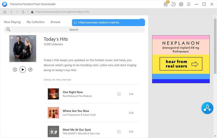The image size is (217, 138).
Task: Click the 3:14 duration of One Right Now
Action: pos(131,94)
